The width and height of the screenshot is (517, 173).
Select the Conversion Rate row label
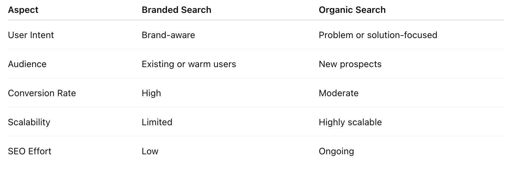pos(42,93)
